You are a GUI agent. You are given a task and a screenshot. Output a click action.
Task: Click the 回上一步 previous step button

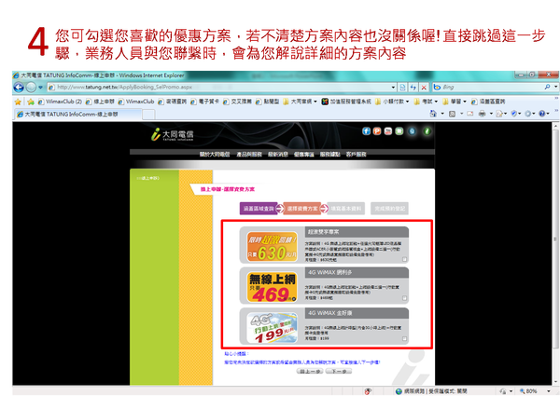[310, 372]
